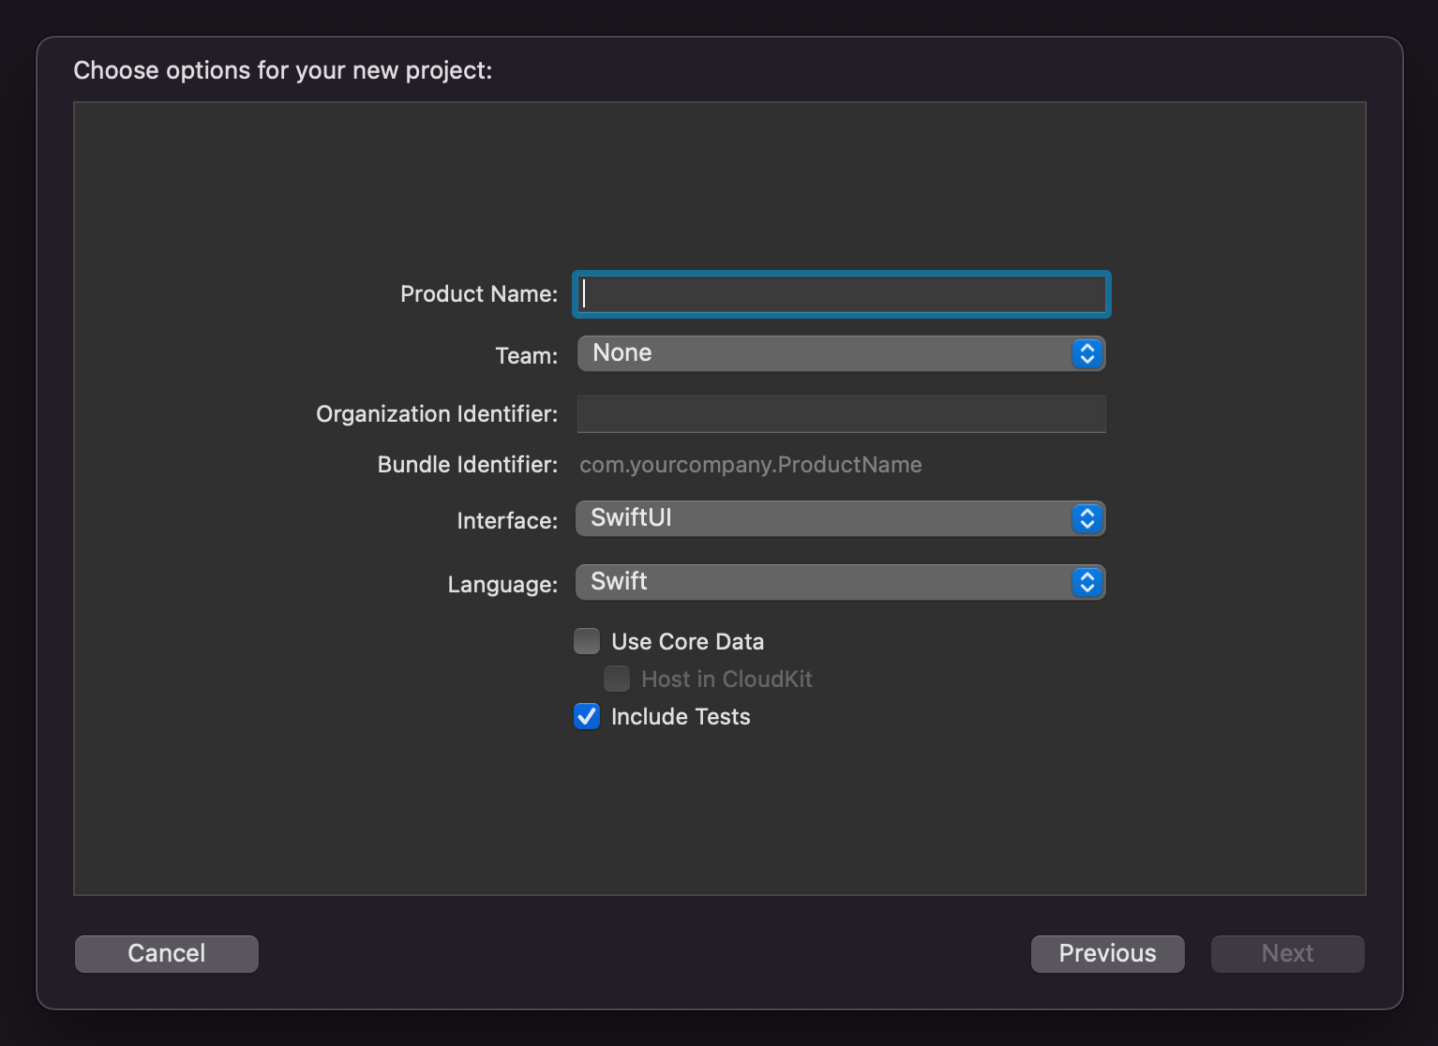Open the Language dropdown set to Swift
The height and width of the screenshot is (1046, 1438).
825,582
